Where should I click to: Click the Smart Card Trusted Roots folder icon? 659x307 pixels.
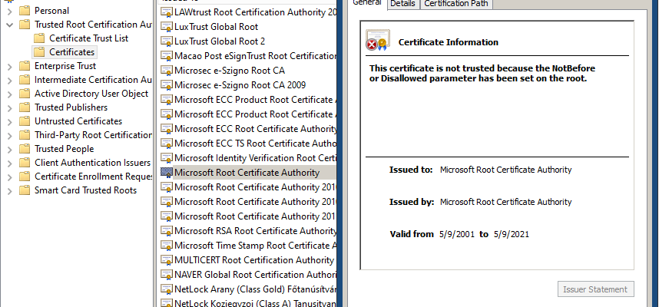pyautogui.click(x=25, y=190)
